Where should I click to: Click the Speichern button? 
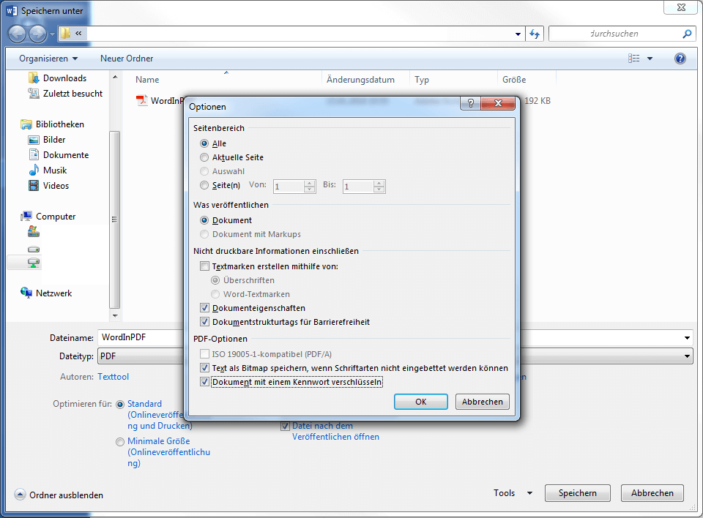578,493
